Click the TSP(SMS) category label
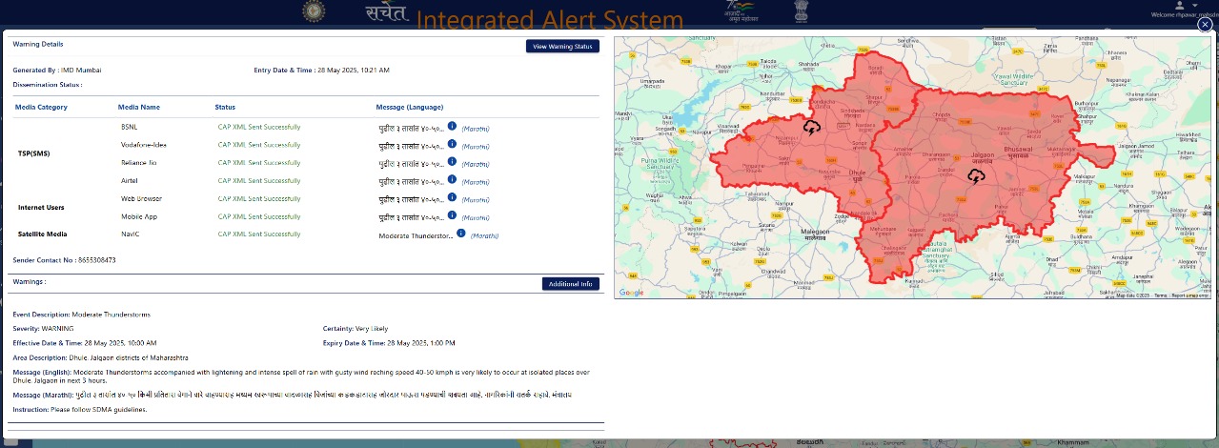Screen dimensions: 1219x448 (x=33, y=153)
